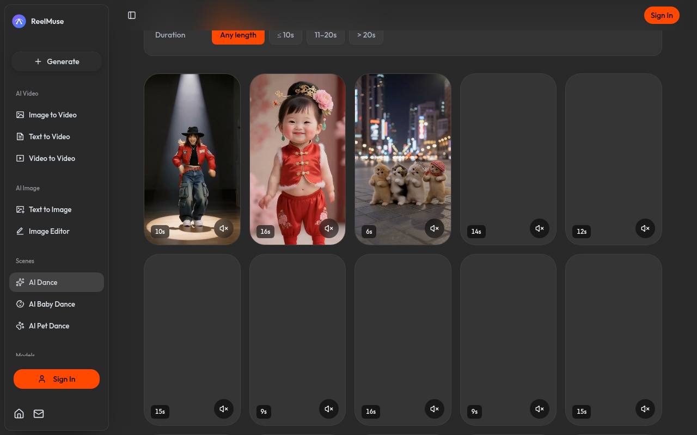This screenshot has width=697, height=435.
Task: Go to the home icon in the sidebar footer
Action: pyautogui.click(x=19, y=414)
